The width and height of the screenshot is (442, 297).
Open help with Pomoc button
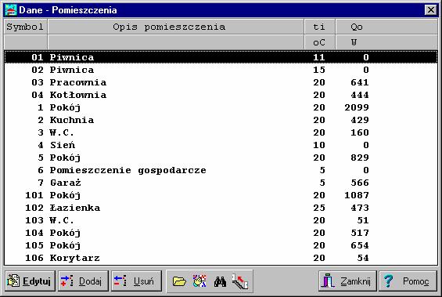tap(408, 281)
